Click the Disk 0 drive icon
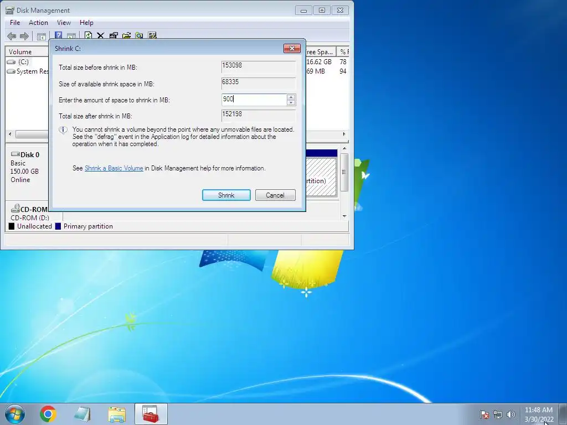The height and width of the screenshot is (425, 567). [15, 154]
